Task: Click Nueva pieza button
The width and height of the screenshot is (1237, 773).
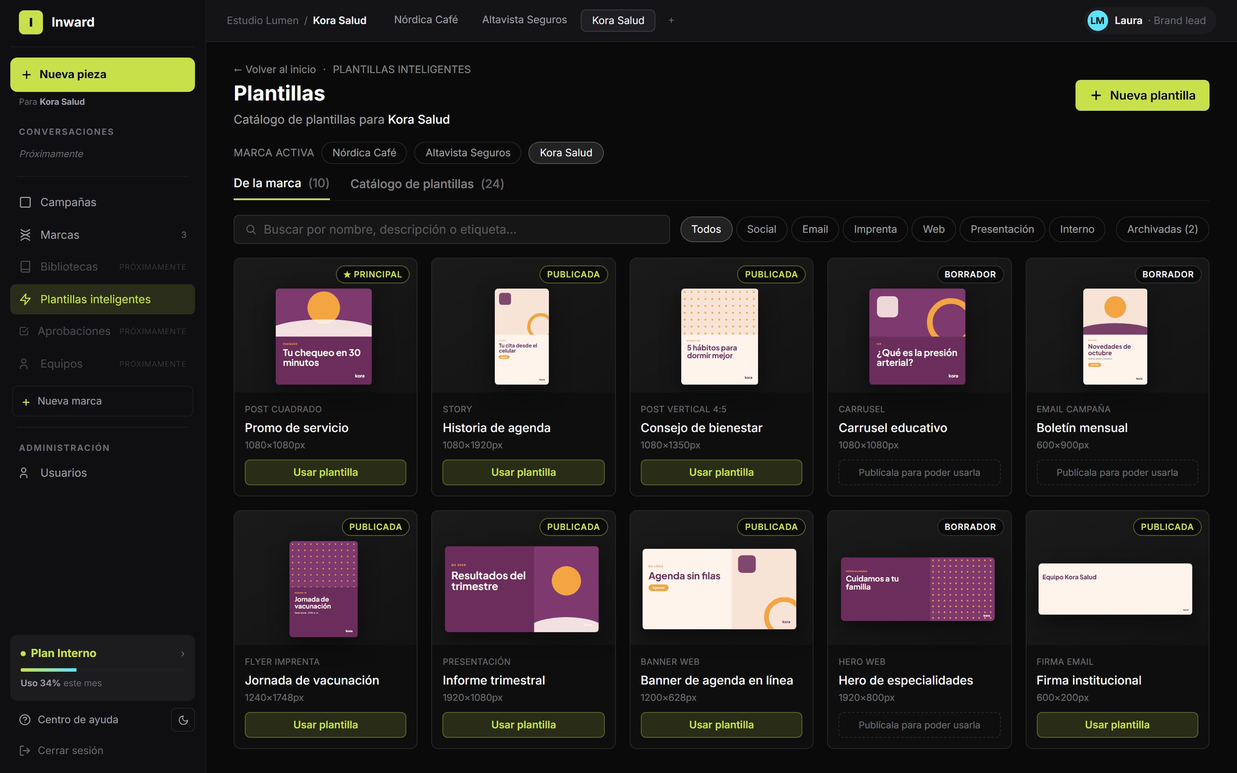Action: point(103,75)
